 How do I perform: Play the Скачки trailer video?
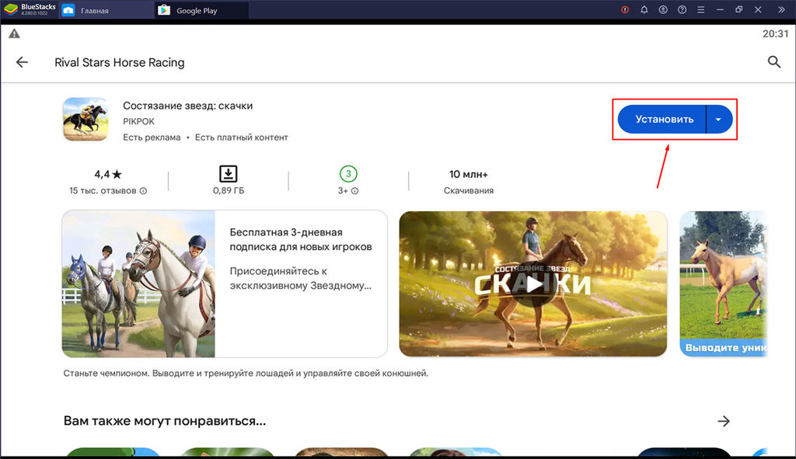533,284
